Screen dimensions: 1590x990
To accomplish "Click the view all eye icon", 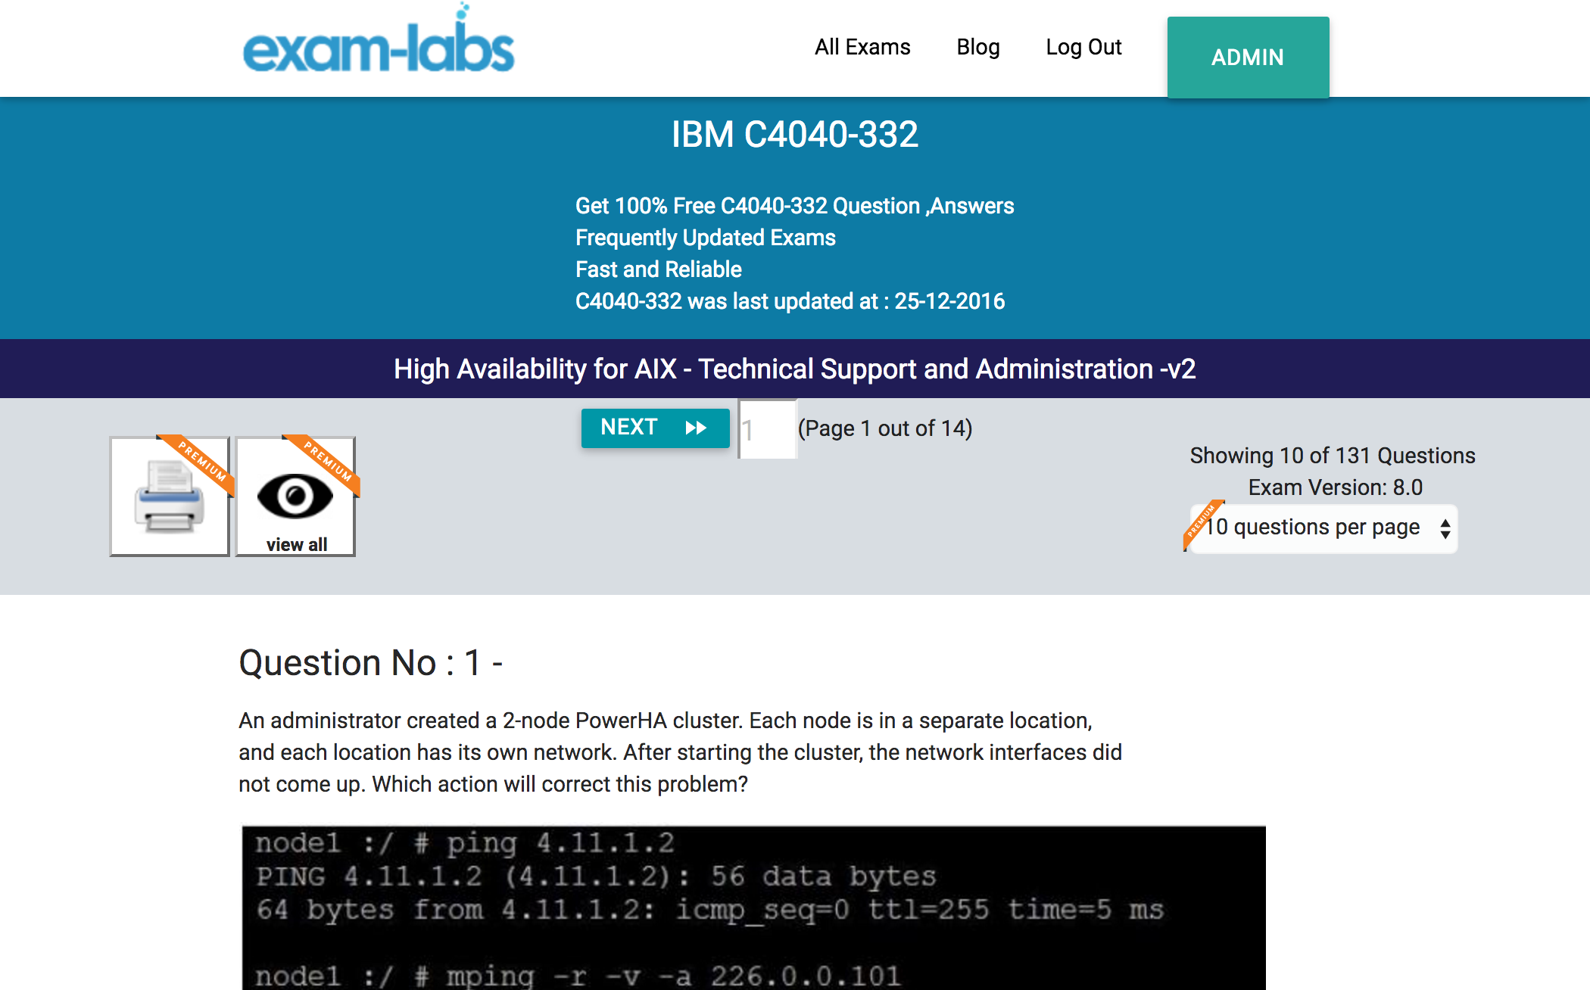I will (x=296, y=497).
